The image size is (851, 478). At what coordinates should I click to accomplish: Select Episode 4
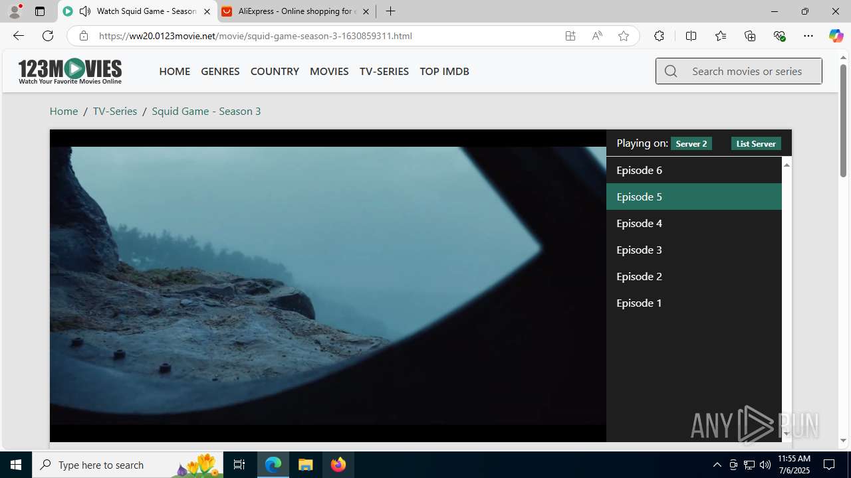click(x=694, y=223)
